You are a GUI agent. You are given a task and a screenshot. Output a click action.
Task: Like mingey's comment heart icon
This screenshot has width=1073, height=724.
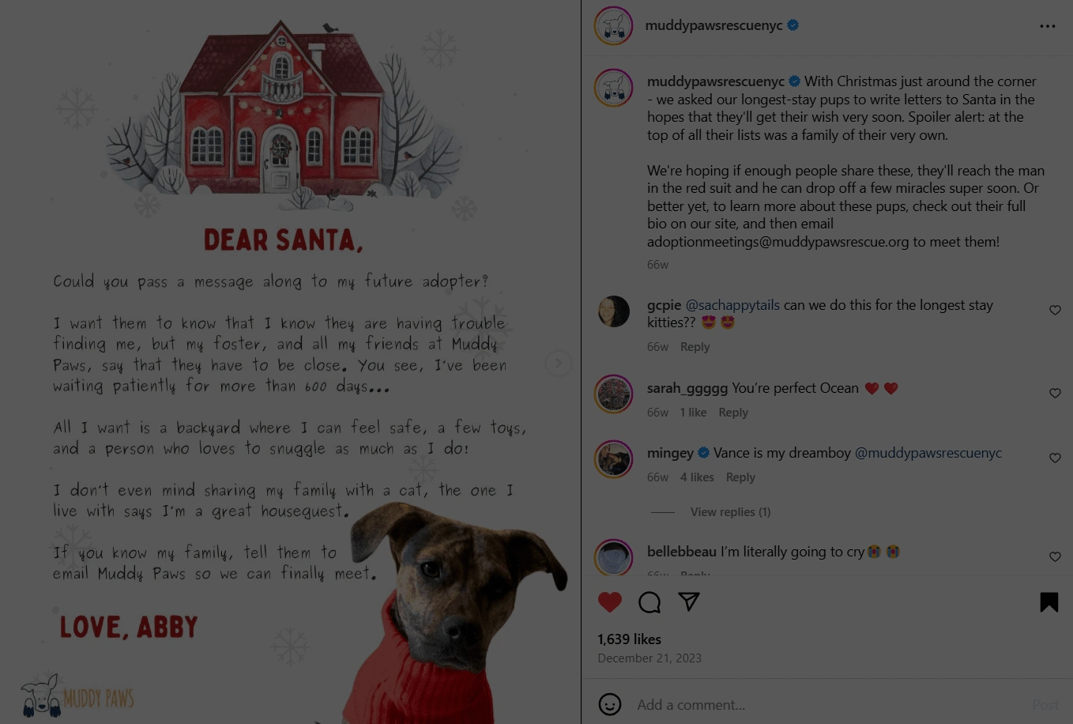coord(1055,458)
